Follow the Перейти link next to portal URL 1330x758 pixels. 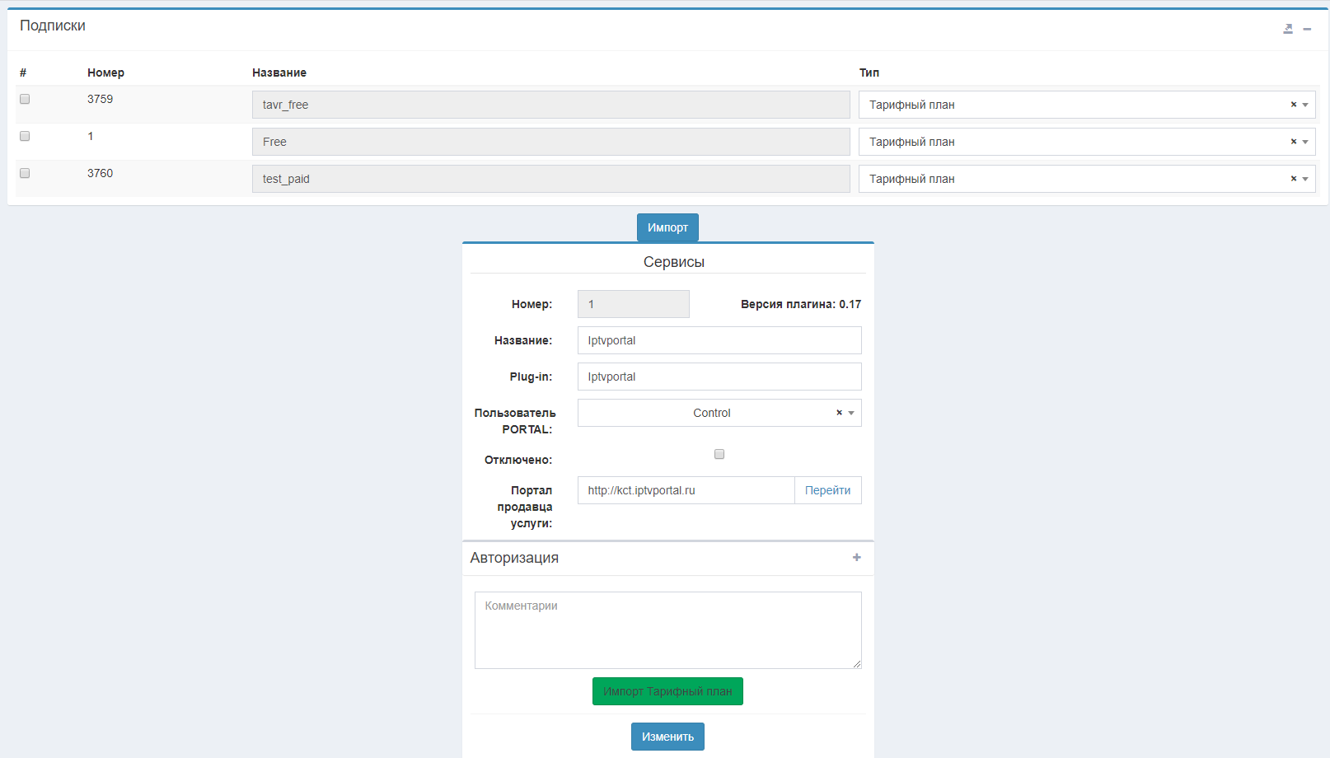tap(827, 490)
